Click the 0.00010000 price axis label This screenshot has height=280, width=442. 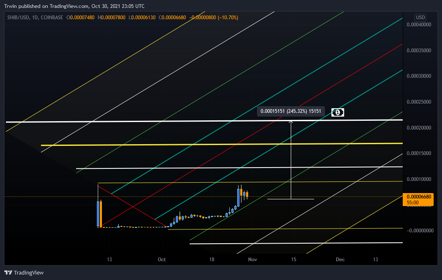pyautogui.click(x=419, y=179)
